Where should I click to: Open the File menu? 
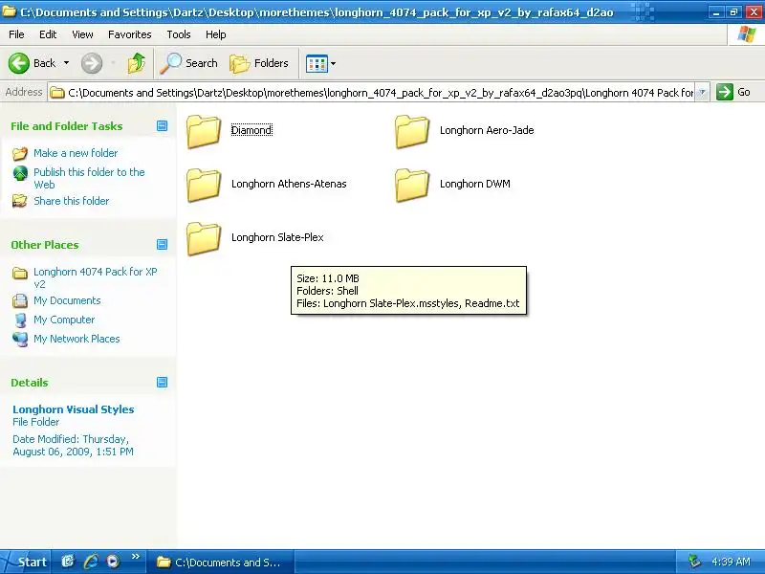coord(16,34)
